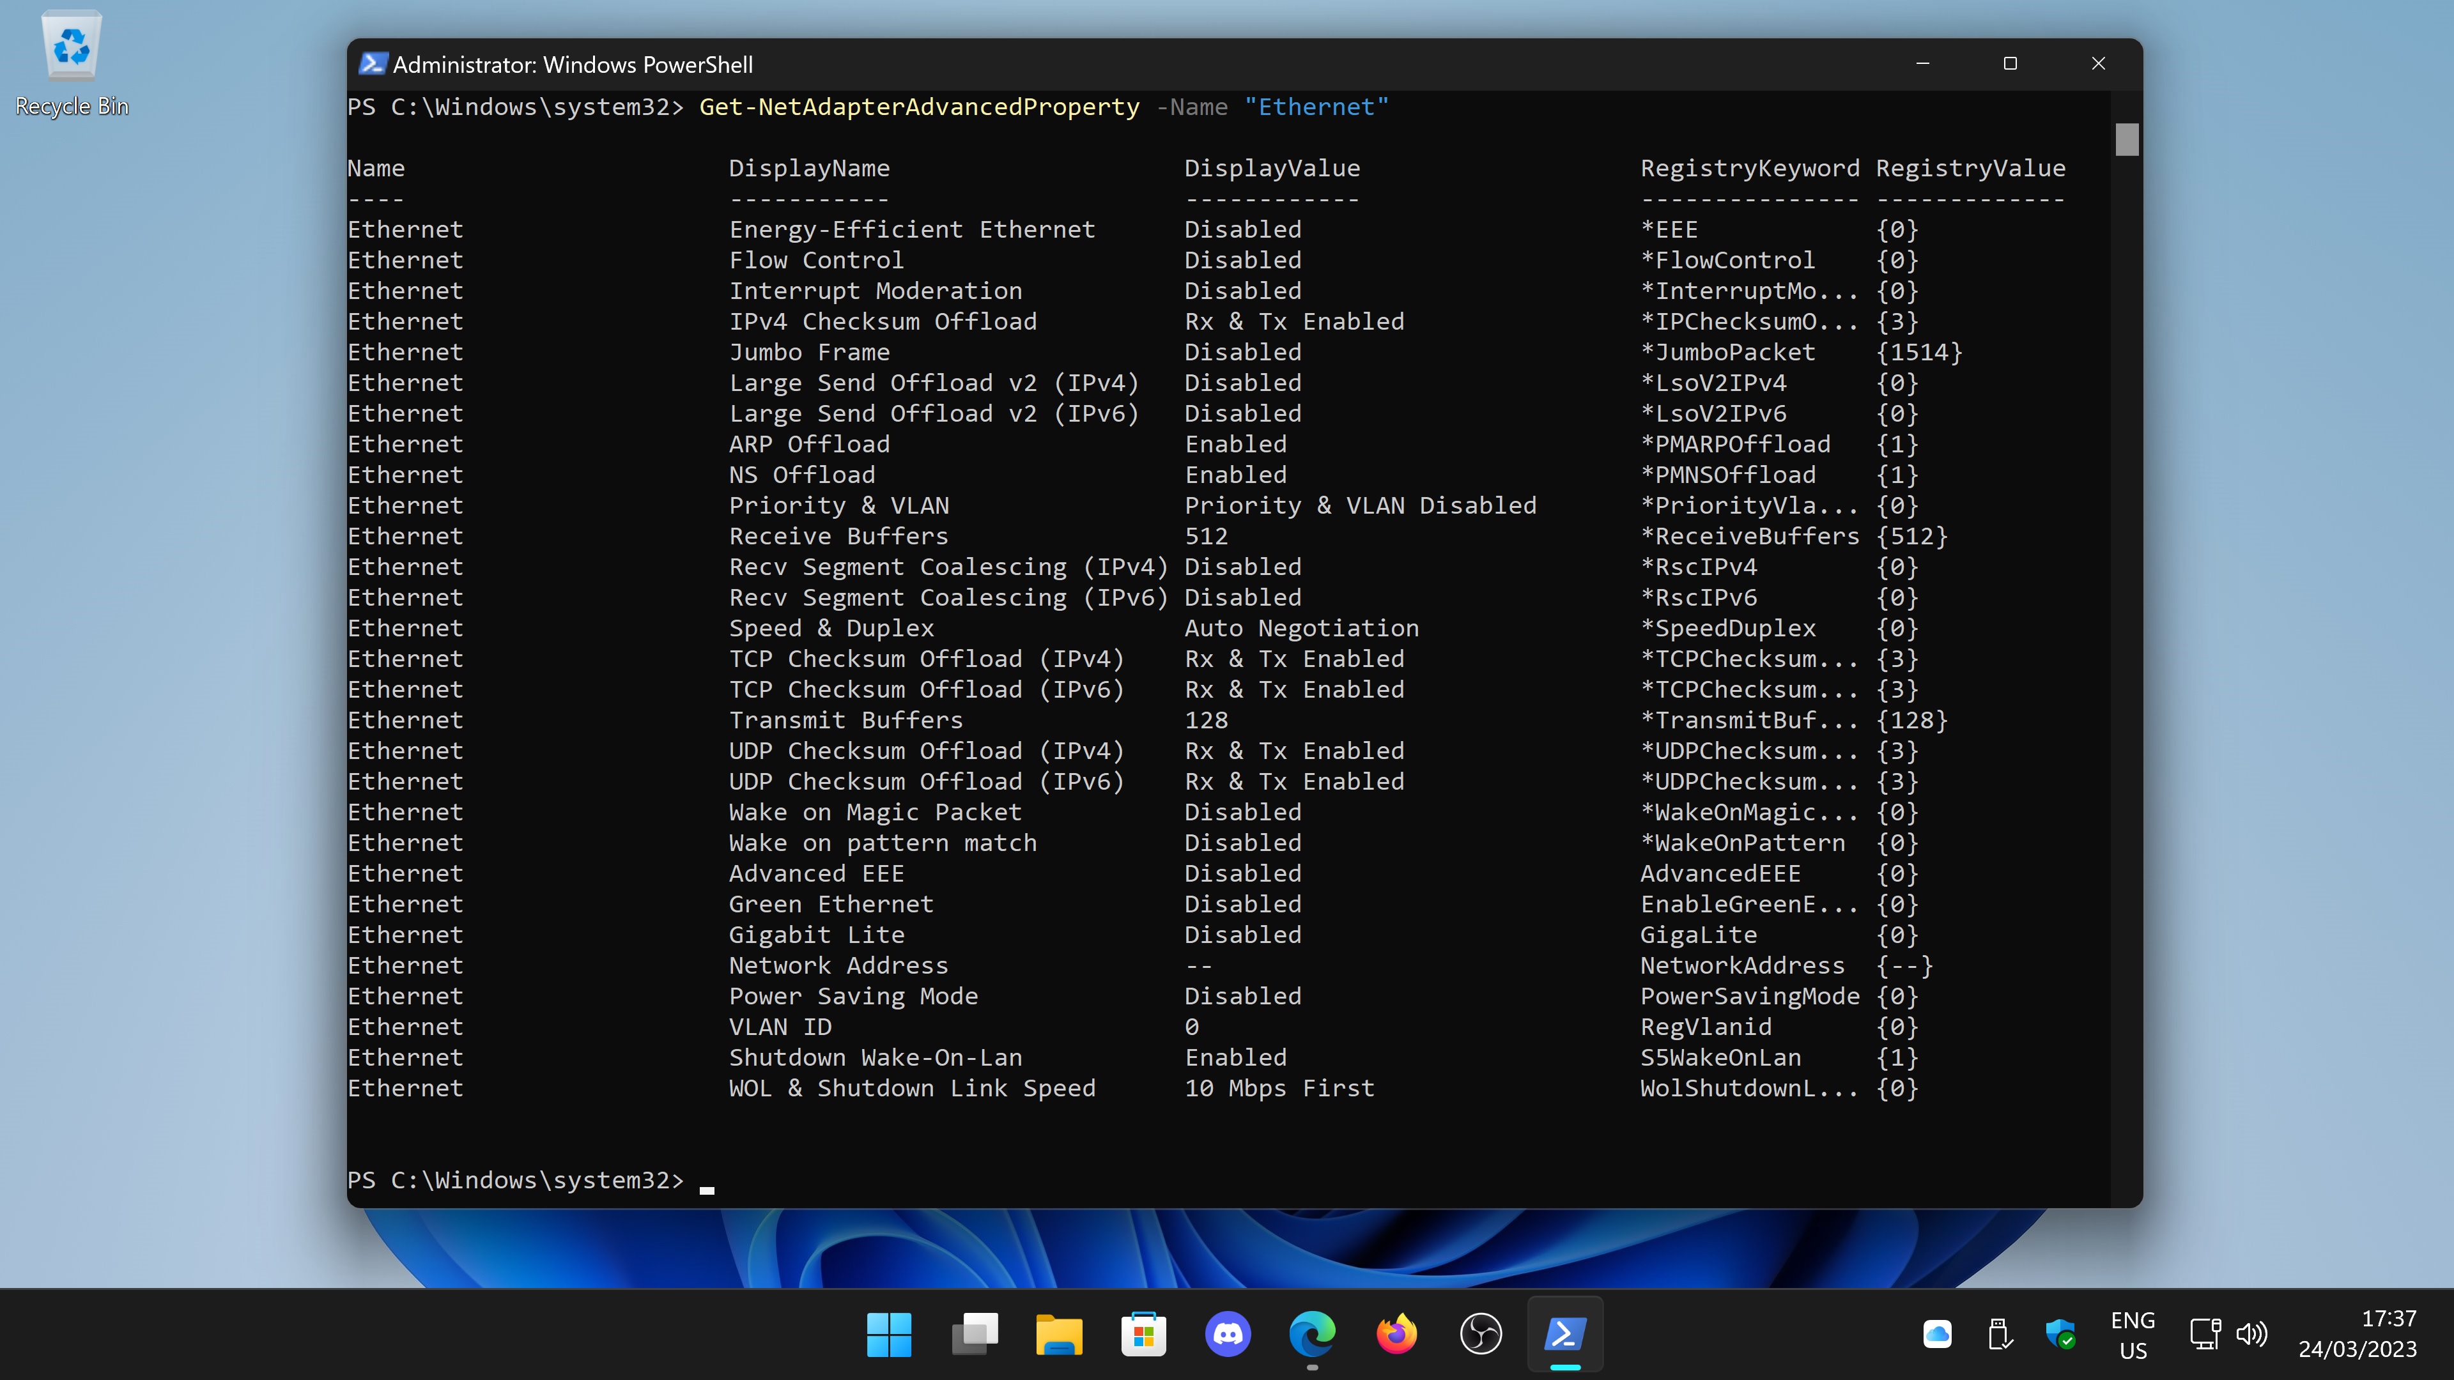Click the IPv4 Checksum Offload entry
Screen dimensions: 2454x1380
click(883, 321)
